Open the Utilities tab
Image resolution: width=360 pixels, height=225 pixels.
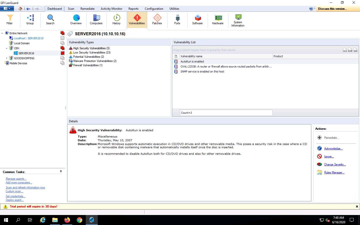[x=174, y=9]
